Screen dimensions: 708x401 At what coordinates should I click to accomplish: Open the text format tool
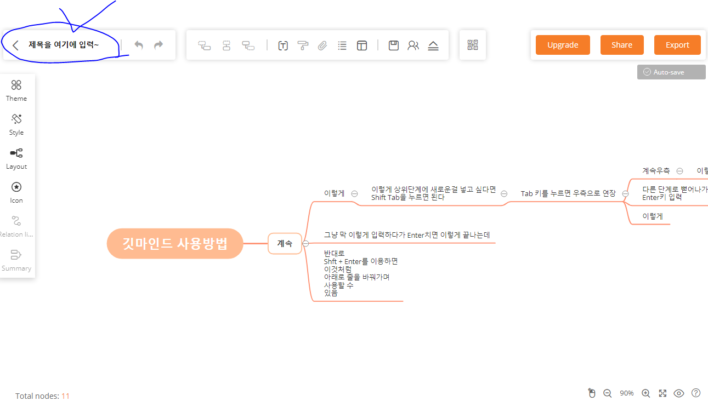point(283,45)
